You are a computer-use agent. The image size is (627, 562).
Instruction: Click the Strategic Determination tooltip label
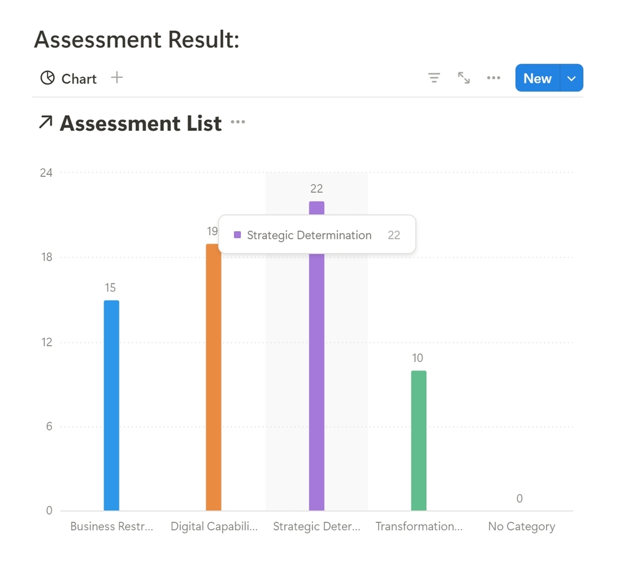[309, 235]
